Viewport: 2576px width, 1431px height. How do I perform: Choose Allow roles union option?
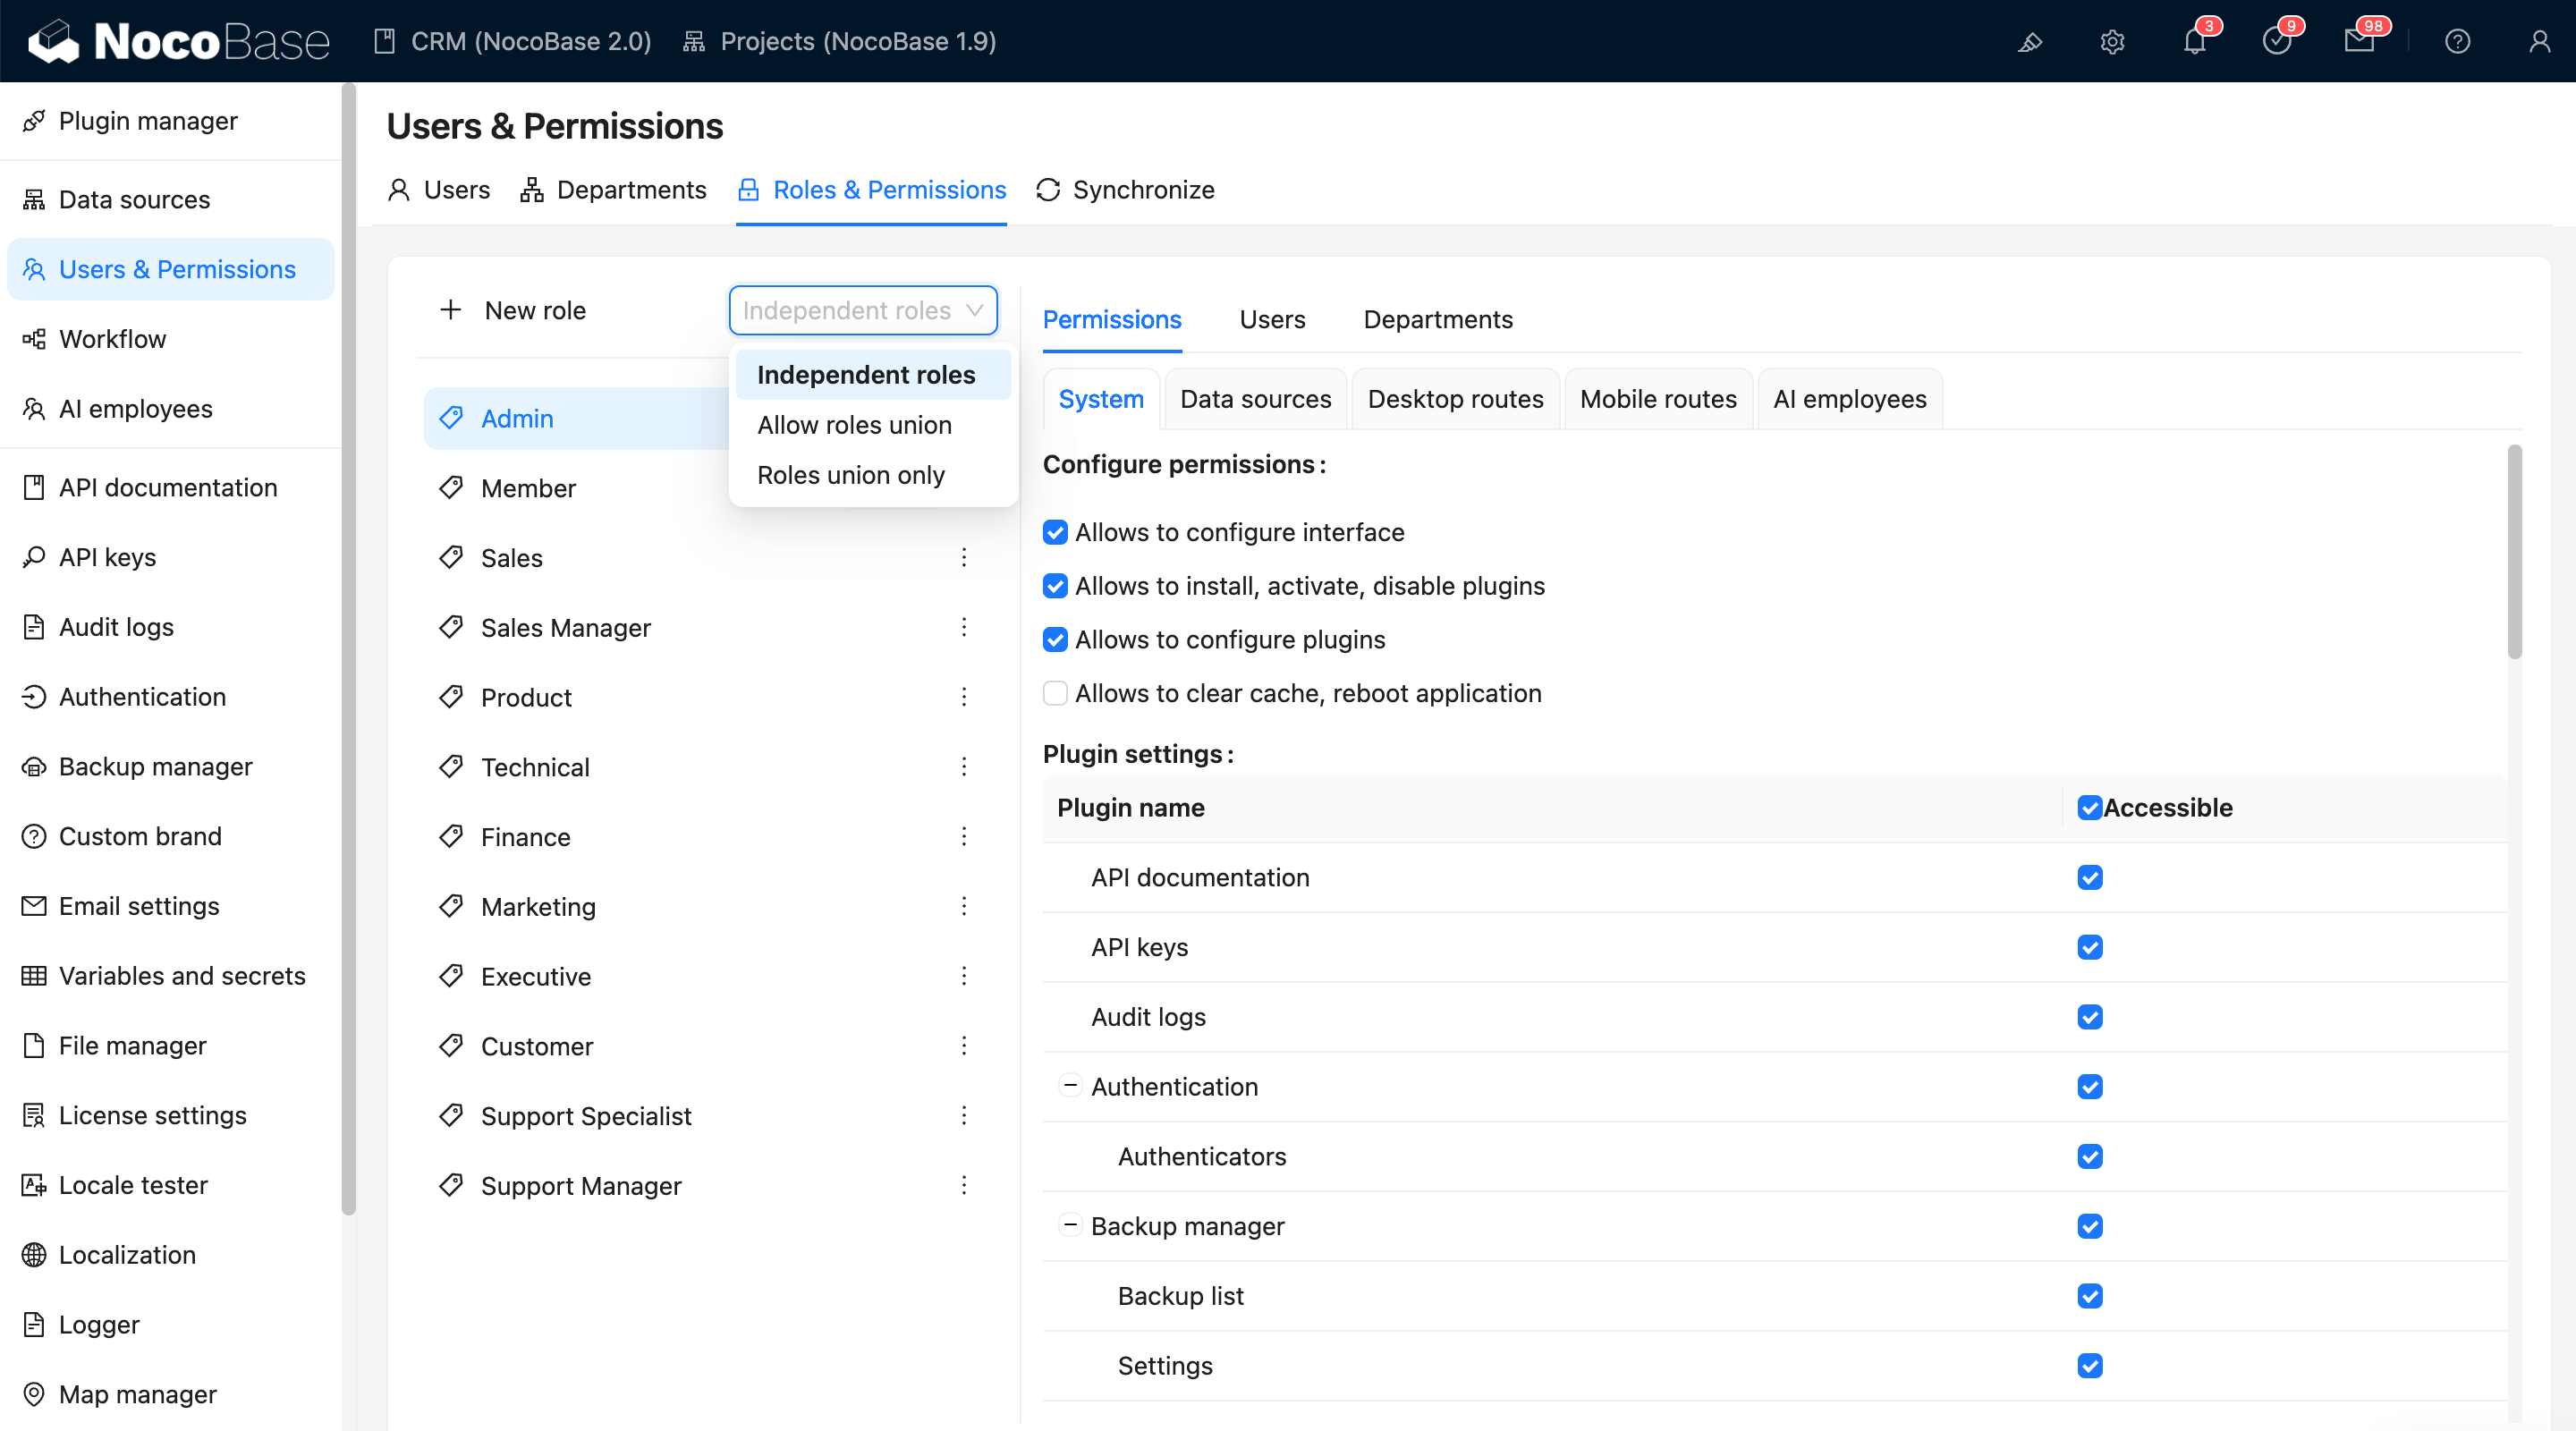[x=854, y=425]
